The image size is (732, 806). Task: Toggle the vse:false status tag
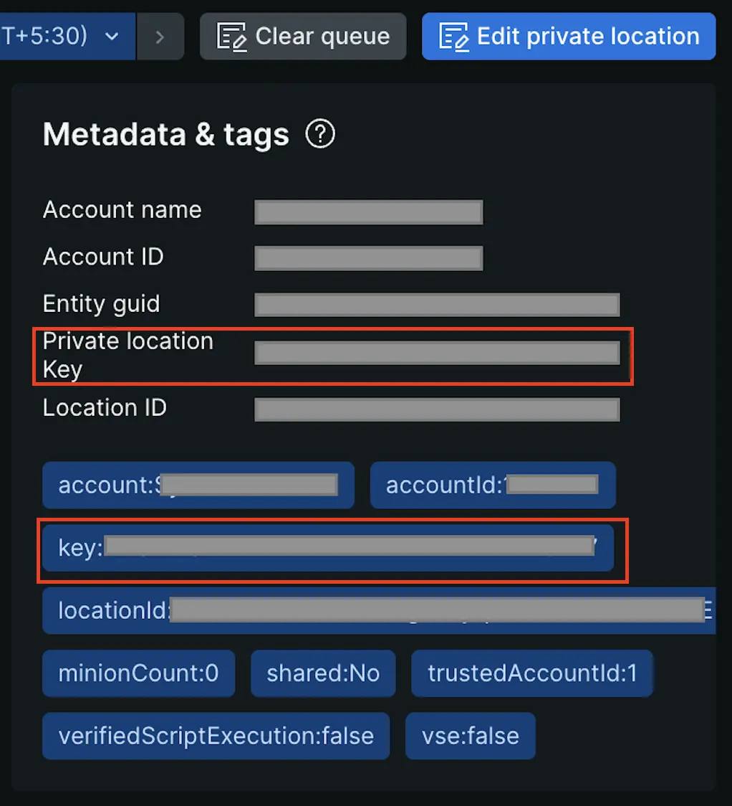point(470,736)
